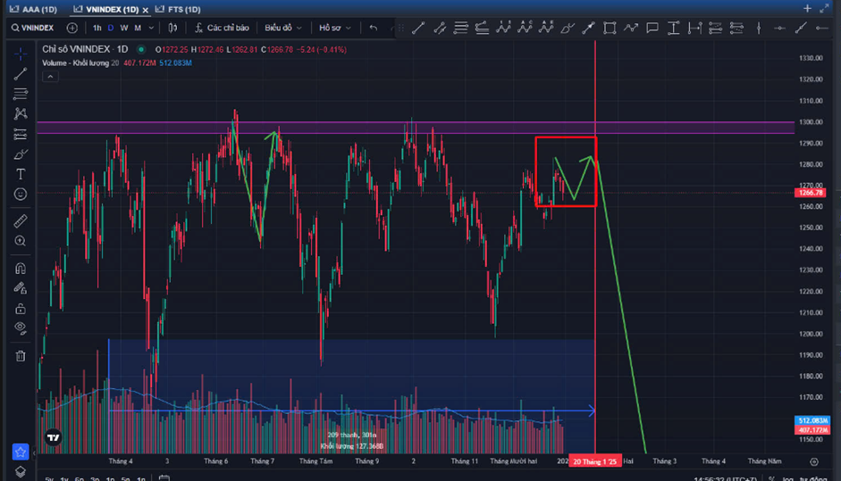The height and width of the screenshot is (481, 841).
Task: Set the monthly M timeframe
Action: (138, 28)
